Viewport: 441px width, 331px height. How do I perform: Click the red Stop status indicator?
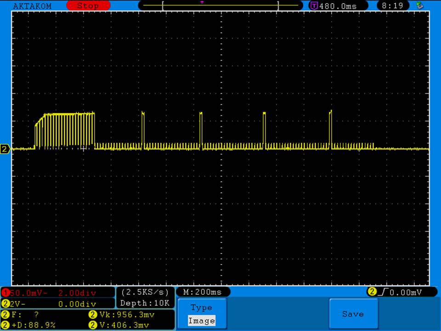click(88, 6)
